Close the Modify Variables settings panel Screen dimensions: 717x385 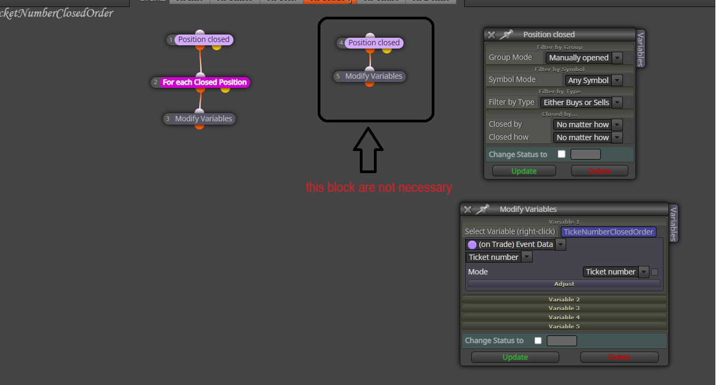[x=468, y=209]
